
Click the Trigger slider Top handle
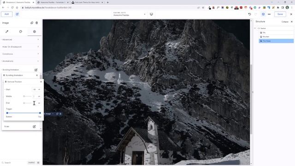pos(40,113)
